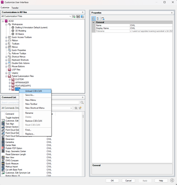
Task: Select the Mouse Buttons tree item
Action: [x=18, y=67]
